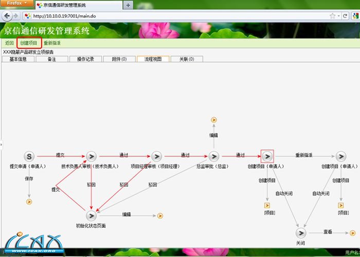Click the 技术负责人审核 workflow node

click(x=92, y=156)
